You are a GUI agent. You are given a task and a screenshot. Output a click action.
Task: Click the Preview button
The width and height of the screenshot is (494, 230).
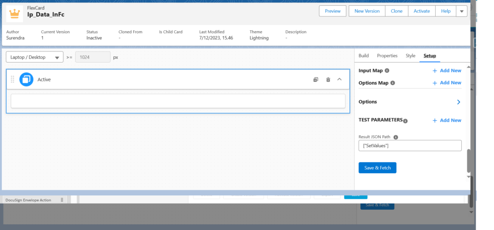point(333,11)
